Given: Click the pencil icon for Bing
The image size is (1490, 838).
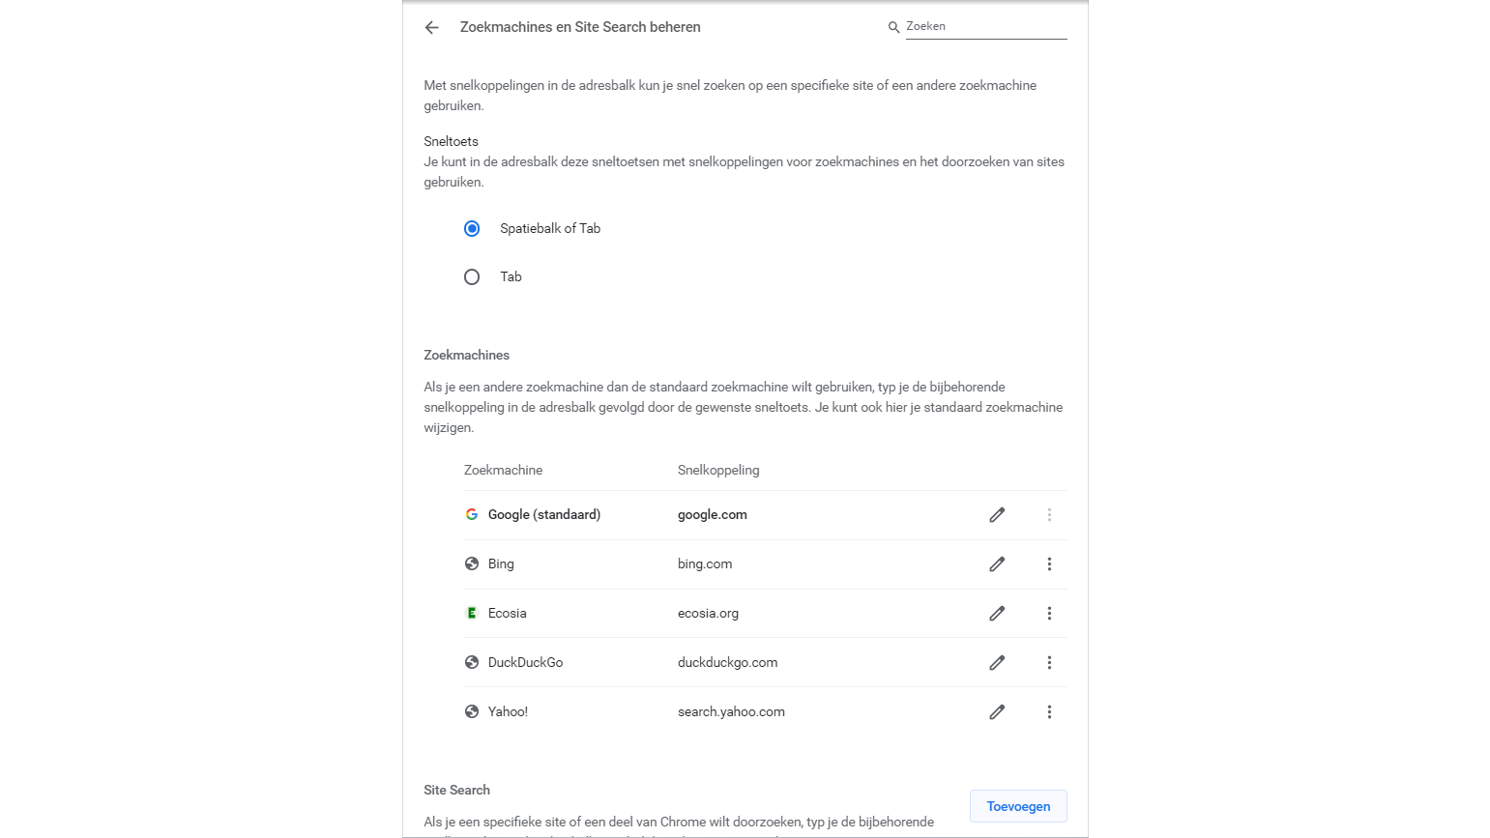Looking at the screenshot, I should (x=997, y=564).
